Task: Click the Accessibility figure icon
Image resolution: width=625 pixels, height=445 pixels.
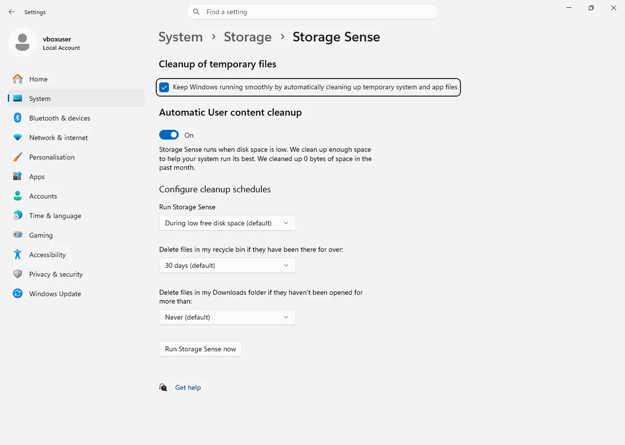Action: pyautogui.click(x=18, y=254)
